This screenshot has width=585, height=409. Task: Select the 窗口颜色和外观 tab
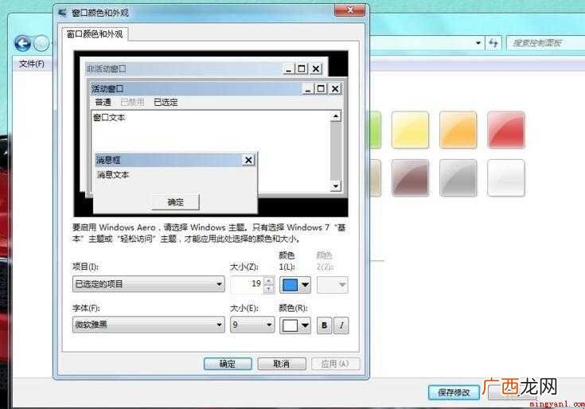click(95, 34)
